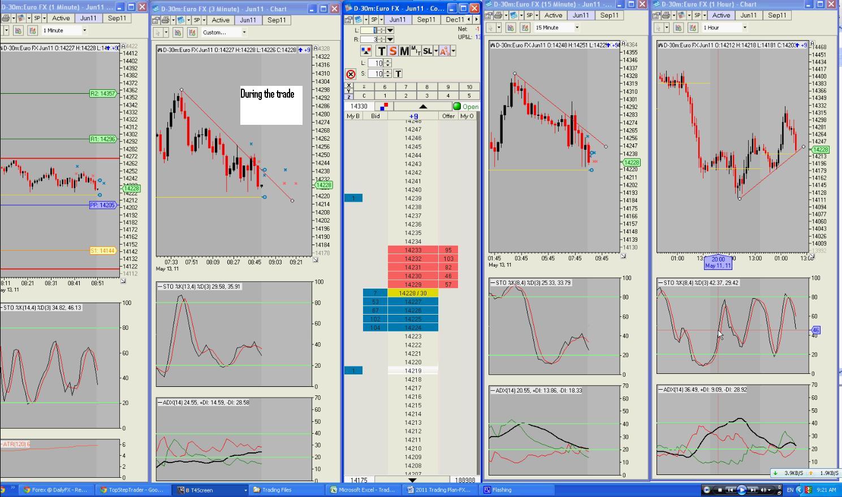Click the AOC auto-order icon

click(x=444, y=51)
